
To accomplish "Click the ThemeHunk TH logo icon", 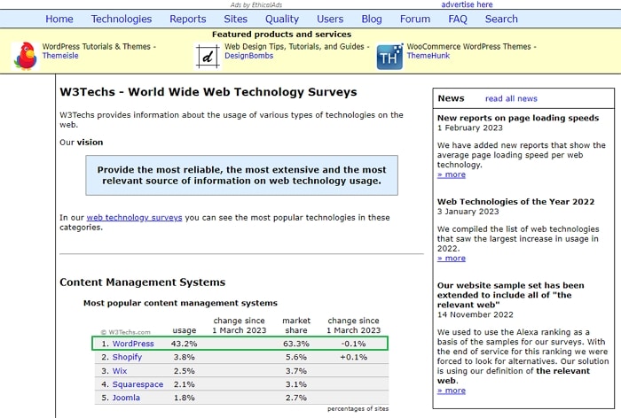I will tap(389, 57).
